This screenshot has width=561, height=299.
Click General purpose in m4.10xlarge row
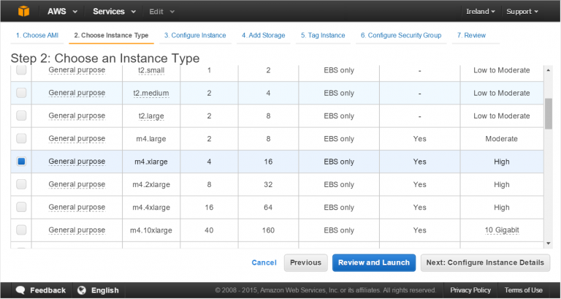pos(77,230)
